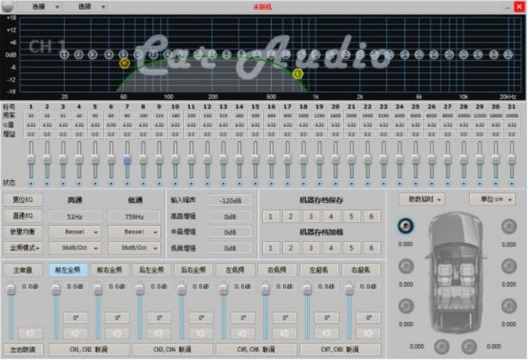Select the 左低频 channel tab
528x360 pixels.
click(x=235, y=270)
